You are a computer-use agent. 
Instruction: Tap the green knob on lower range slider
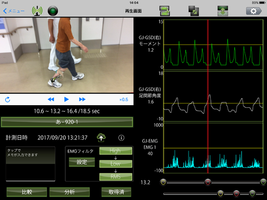coord(252,193)
